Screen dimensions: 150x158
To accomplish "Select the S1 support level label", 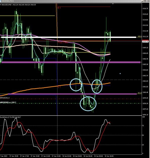I will click(x=59, y=87).
